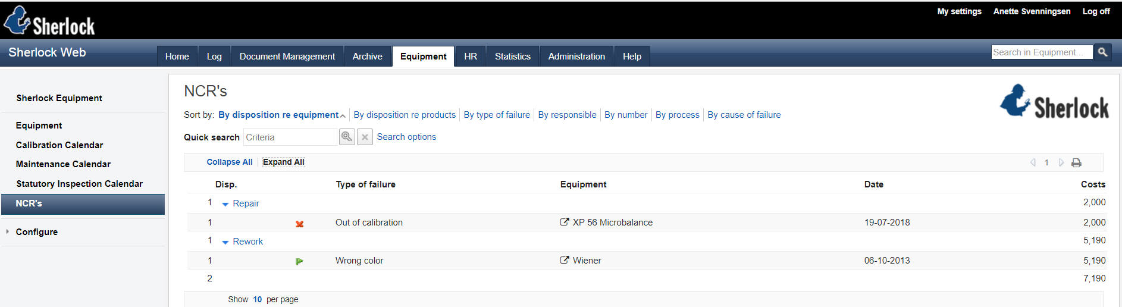Toggle sort direction on By disposition re equipment
This screenshot has width=1122, height=307.
pos(343,115)
